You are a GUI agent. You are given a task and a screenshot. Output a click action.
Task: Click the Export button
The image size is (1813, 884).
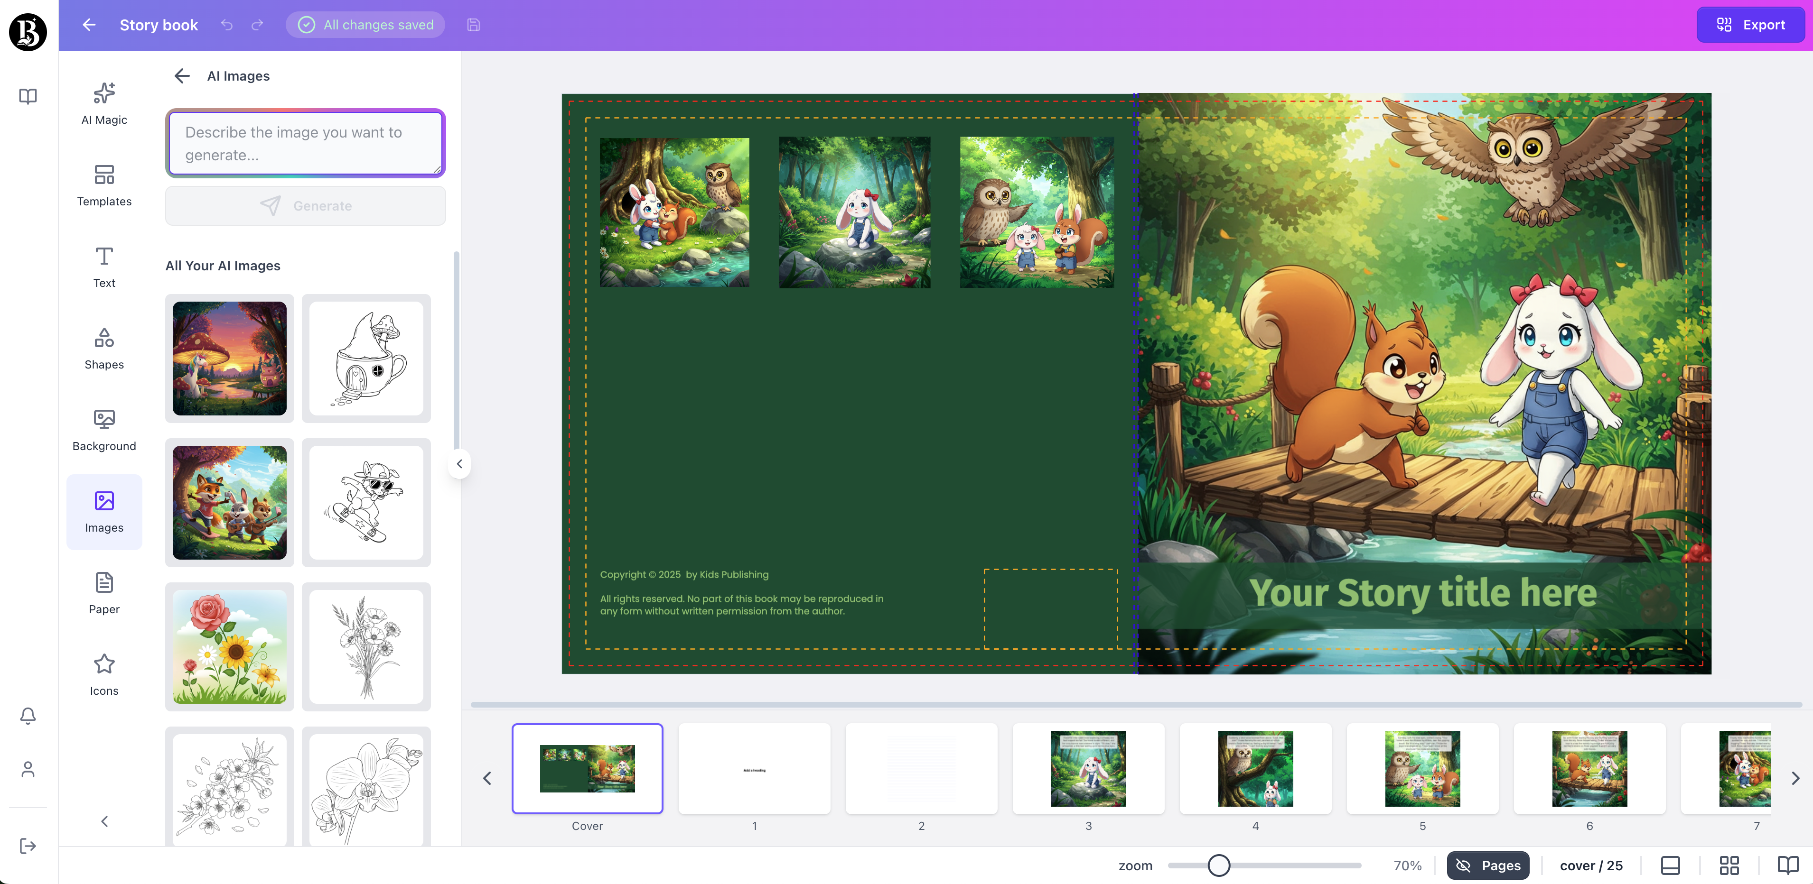pyautogui.click(x=1750, y=25)
